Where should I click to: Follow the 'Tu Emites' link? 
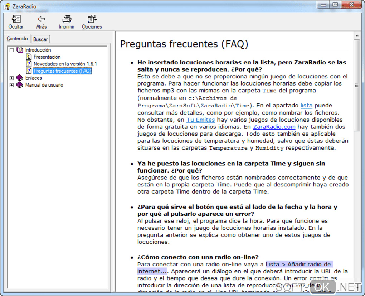coord(200,120)
